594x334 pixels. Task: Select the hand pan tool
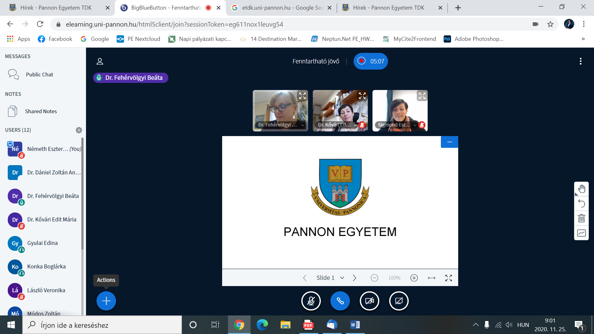click(581, 189)
